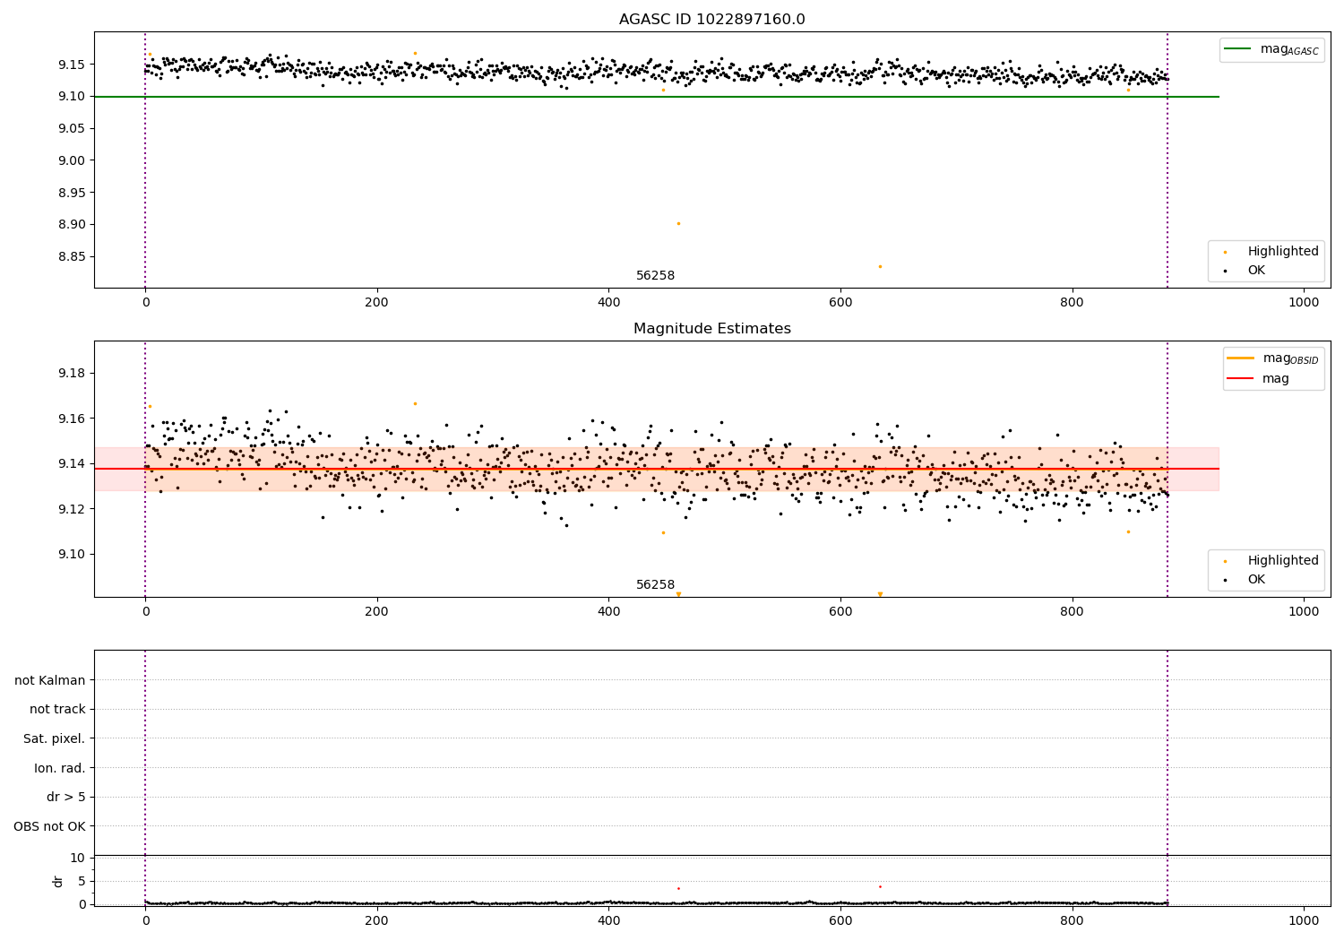Image resolution: width=1344 pixels, height=941 pixels.
Task: Click the 9.05 tick label in top plot
Action: coord(72,129)
